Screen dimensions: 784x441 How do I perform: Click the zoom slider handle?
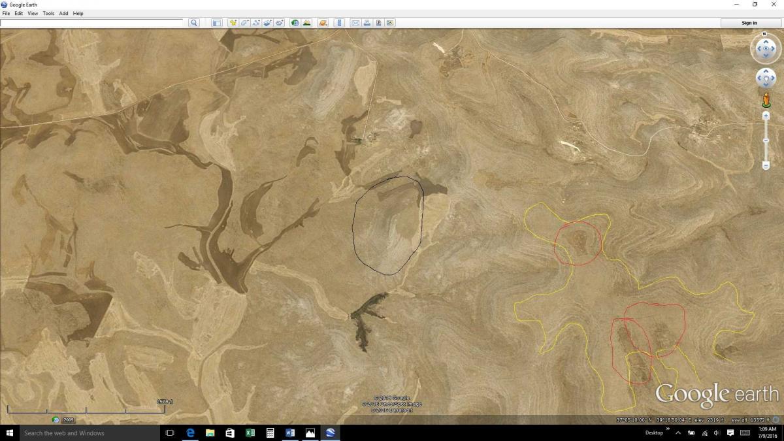pyautogui.click(x=766, y=140)
